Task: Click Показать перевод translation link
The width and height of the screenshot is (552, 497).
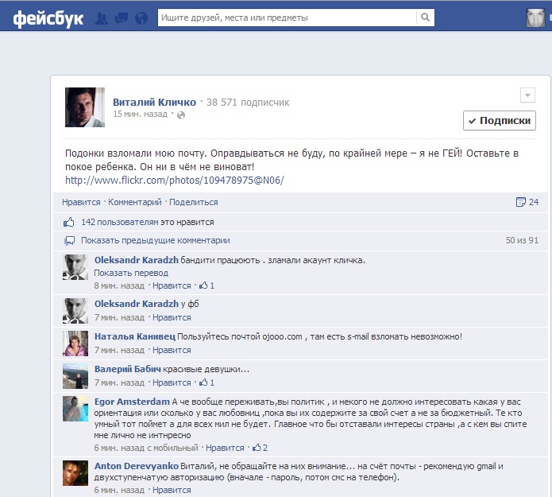Action: pyautogui.click(x=131, y=273)
